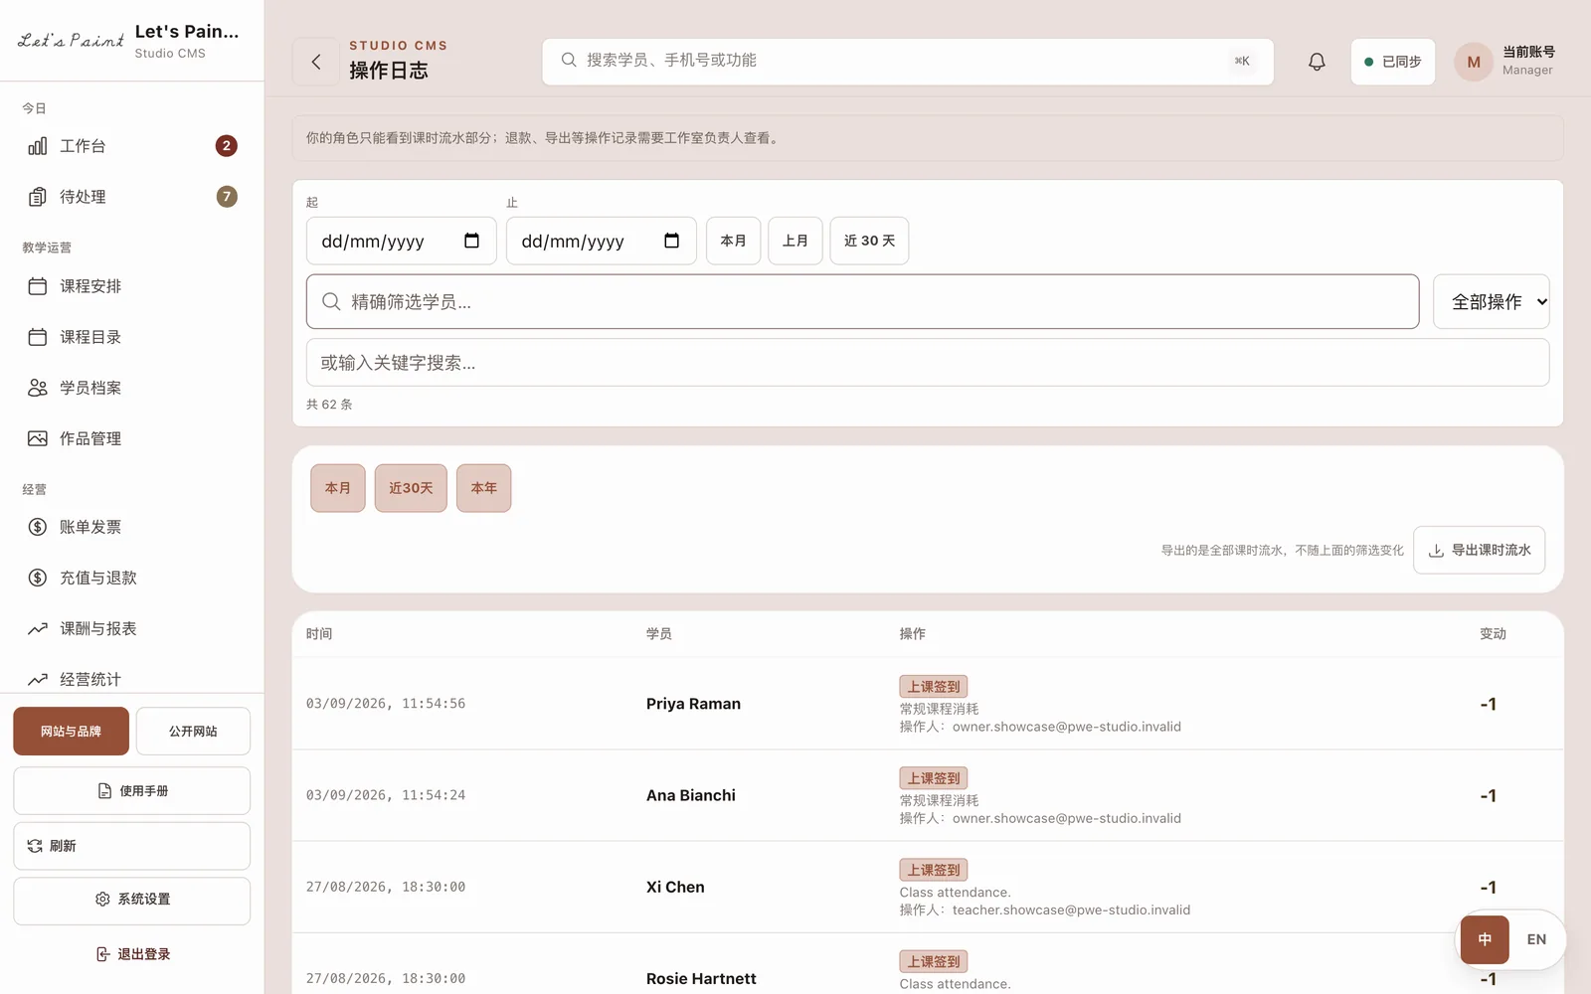Click the pink 本月 chip
The image size is (1591, 994).
(x=338, y=488)
